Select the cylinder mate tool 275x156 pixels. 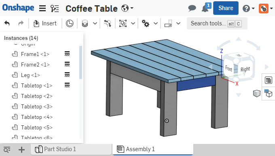85,23
